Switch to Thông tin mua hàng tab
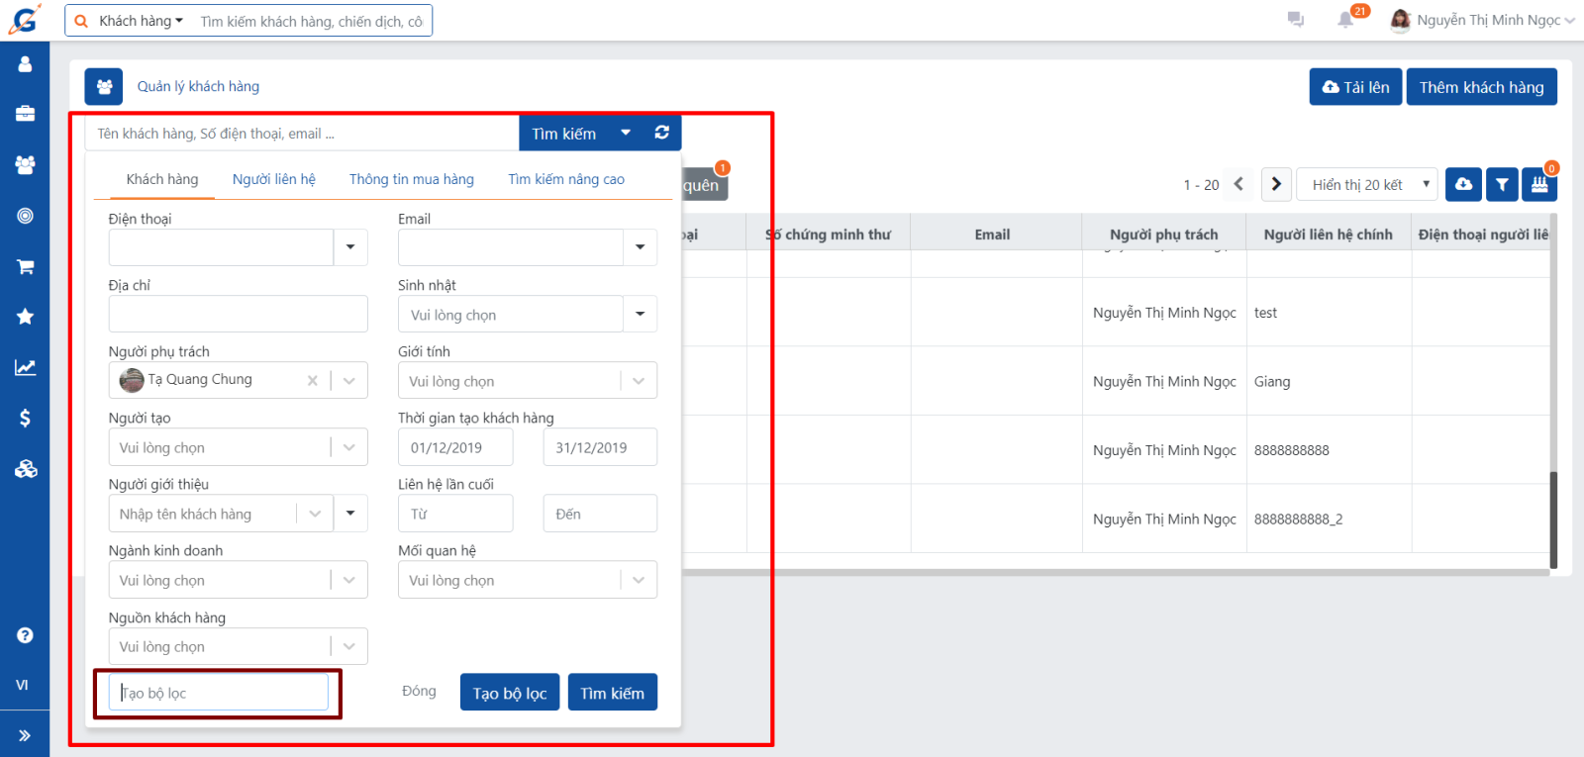The image size is (1584, 757). pos(411,179)
